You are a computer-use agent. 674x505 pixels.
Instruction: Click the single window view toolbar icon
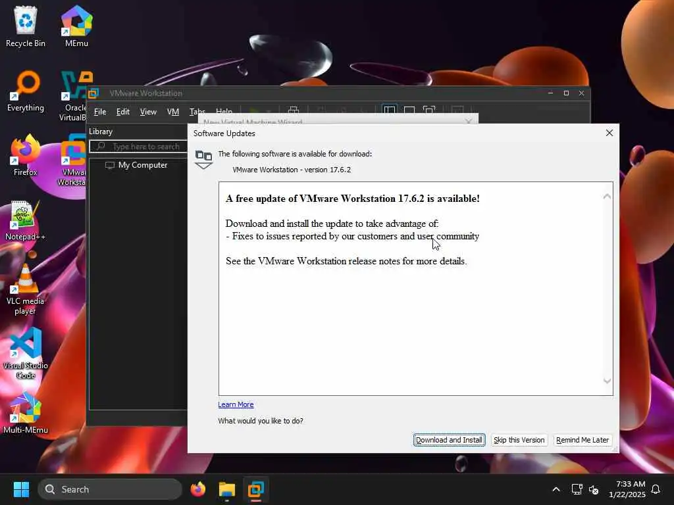click(x=409, y=110)
